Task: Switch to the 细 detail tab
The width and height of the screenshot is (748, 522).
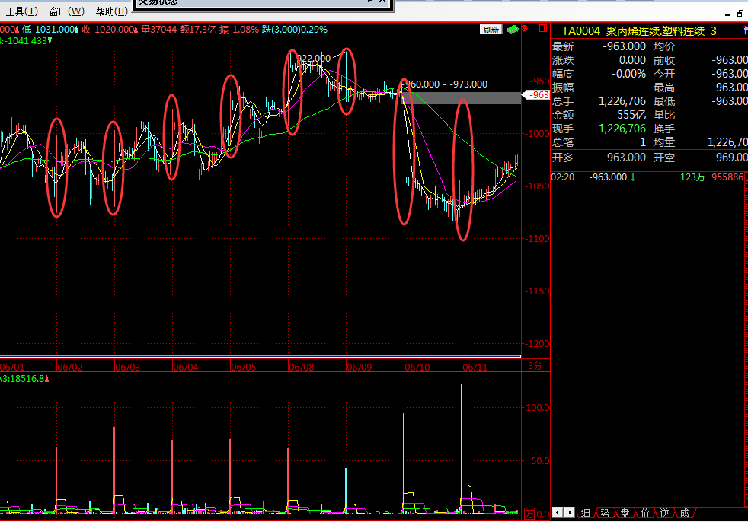Action: coord(585,513)
